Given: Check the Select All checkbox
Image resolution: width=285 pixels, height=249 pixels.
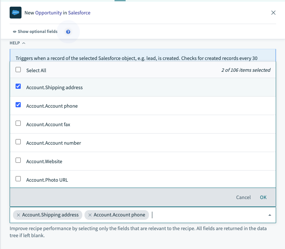Looking at the screenshot, I should pos(18,70).
